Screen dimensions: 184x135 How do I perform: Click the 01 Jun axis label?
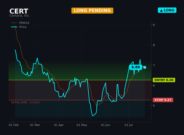tap(106, 125)
